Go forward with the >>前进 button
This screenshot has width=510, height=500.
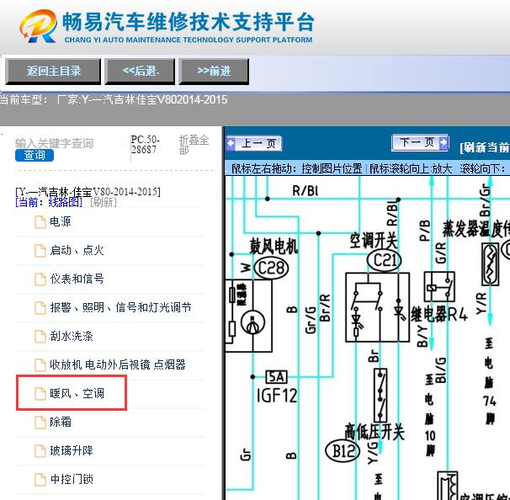214,72
